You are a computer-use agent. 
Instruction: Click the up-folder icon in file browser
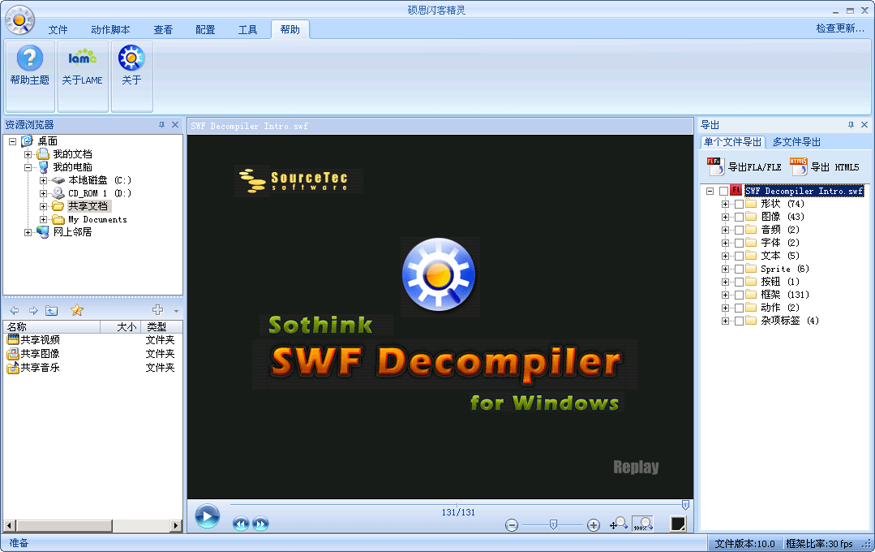51,311
